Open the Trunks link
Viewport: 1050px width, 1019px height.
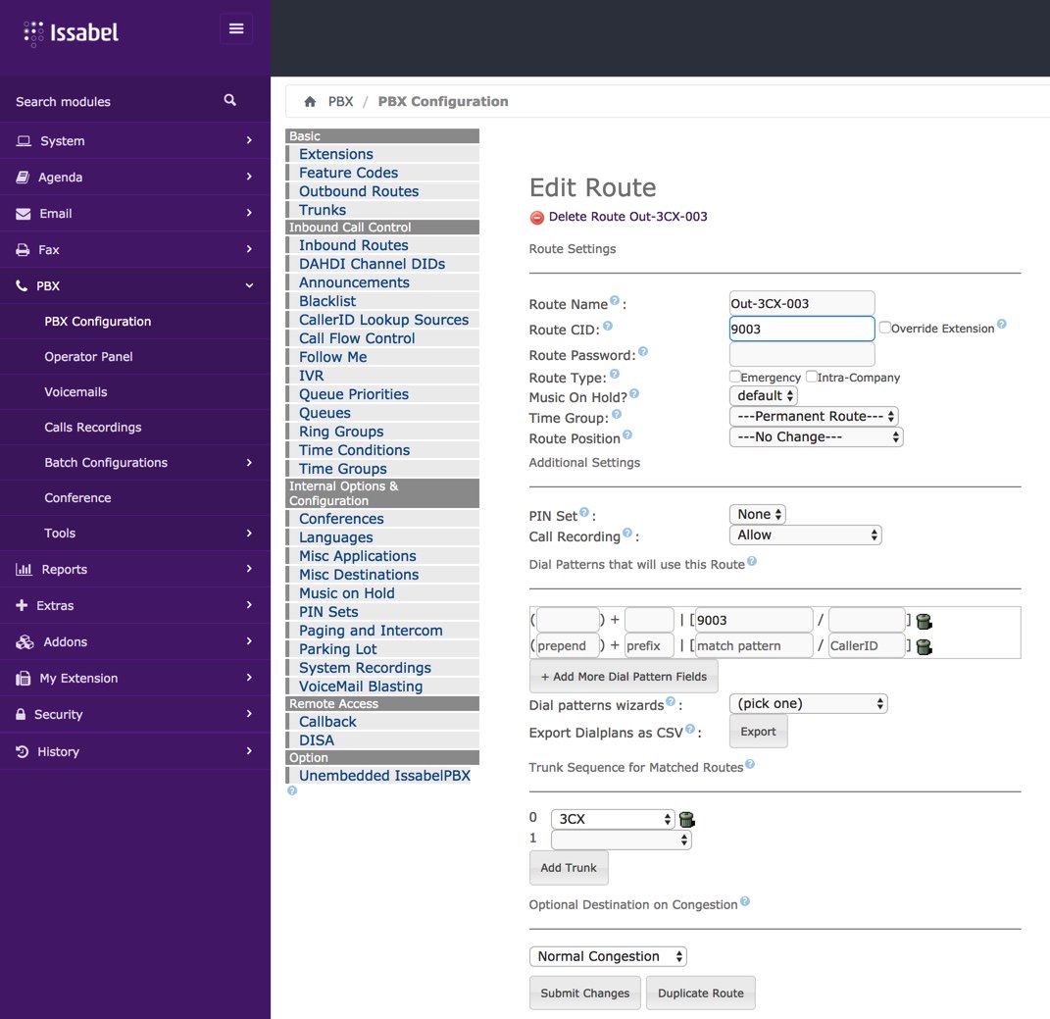coord(323,210)
